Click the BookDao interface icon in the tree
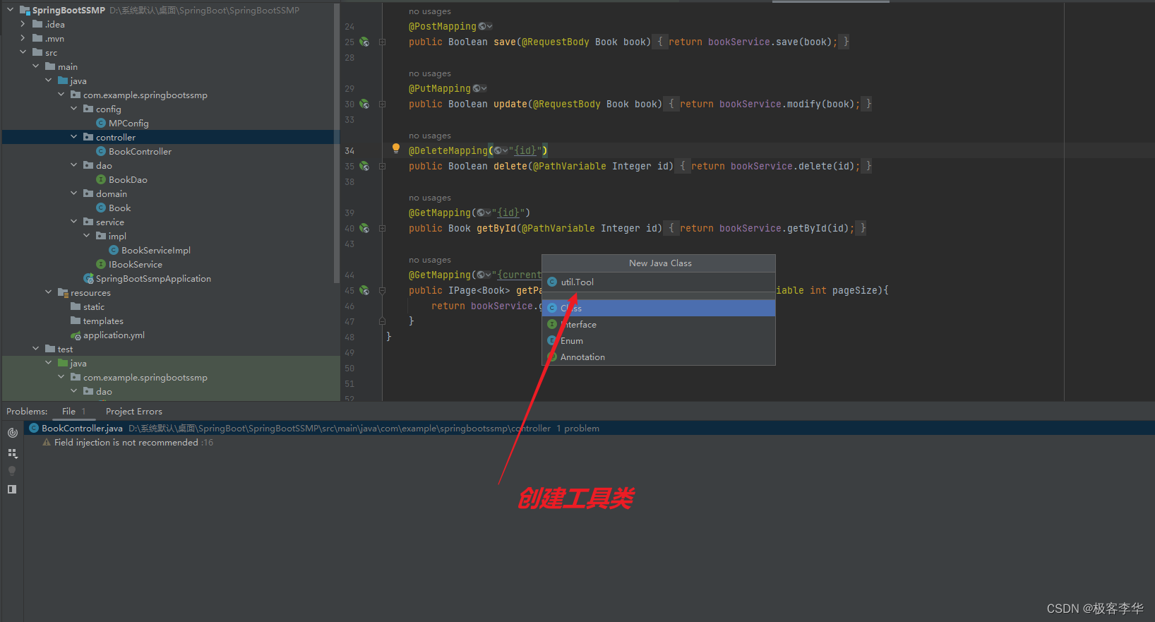Screen dimensions: 1155x622 (x=101, y=179)
